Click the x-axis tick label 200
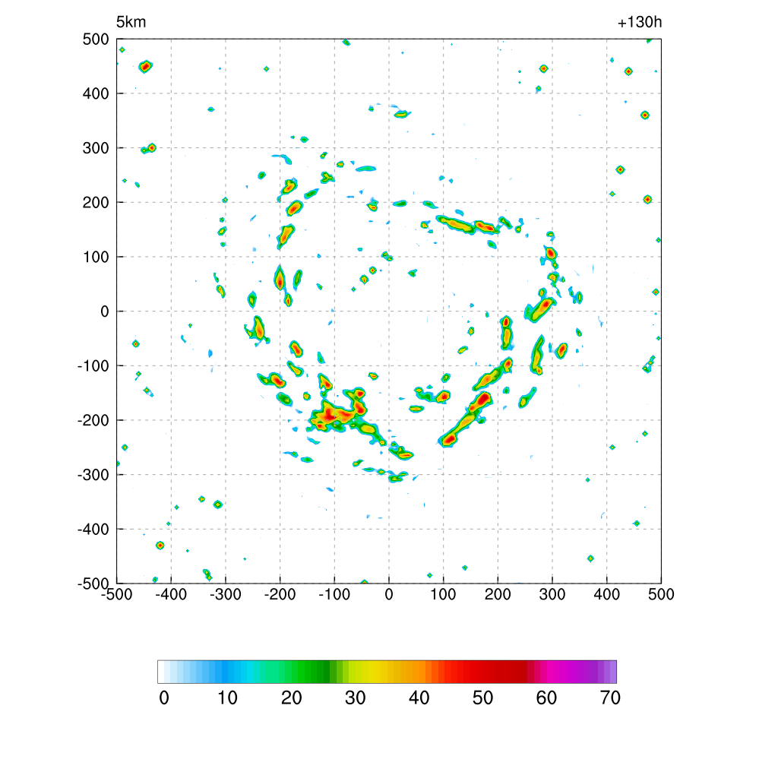Image resolution: width=778 pixels, height=778 pixels. click(x=498, y=594)
